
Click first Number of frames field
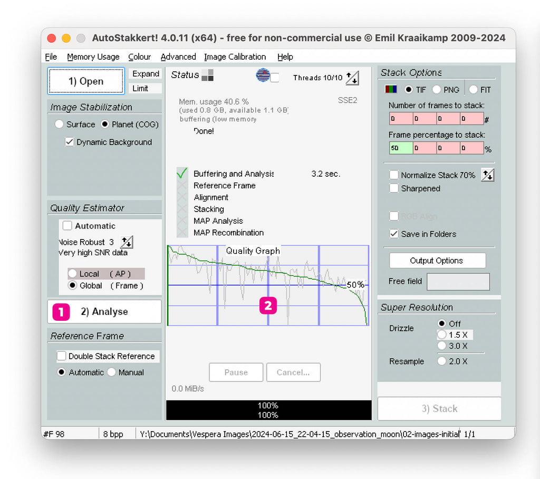coord(401,119)
